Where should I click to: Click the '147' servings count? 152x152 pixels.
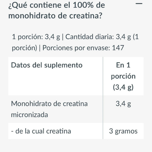click(118, 48)
